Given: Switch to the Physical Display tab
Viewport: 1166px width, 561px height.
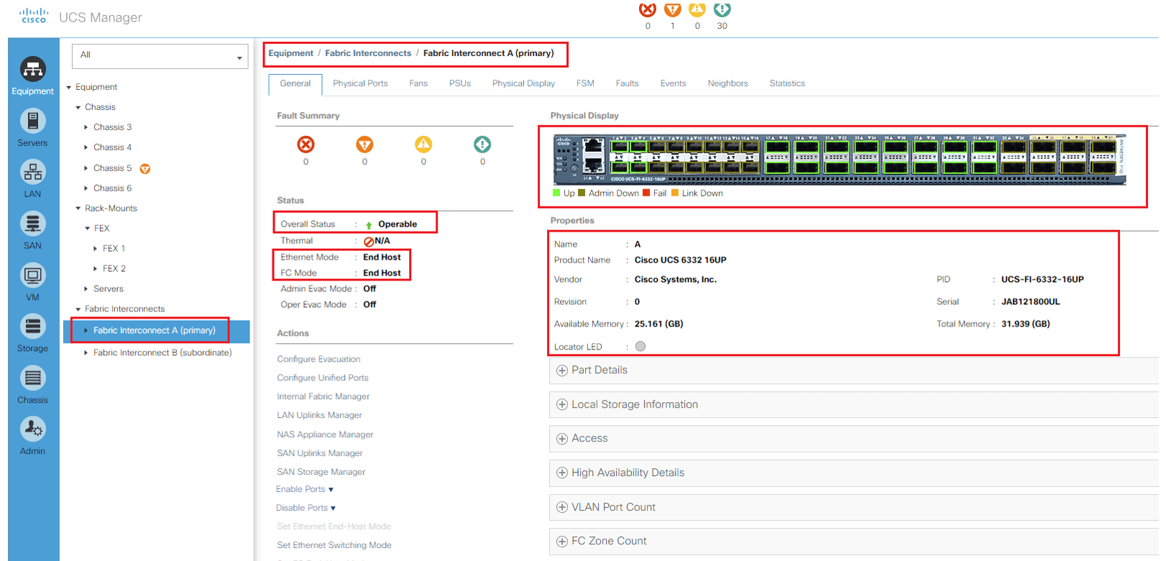Looking at the screenshot, I should coord(523,83).
